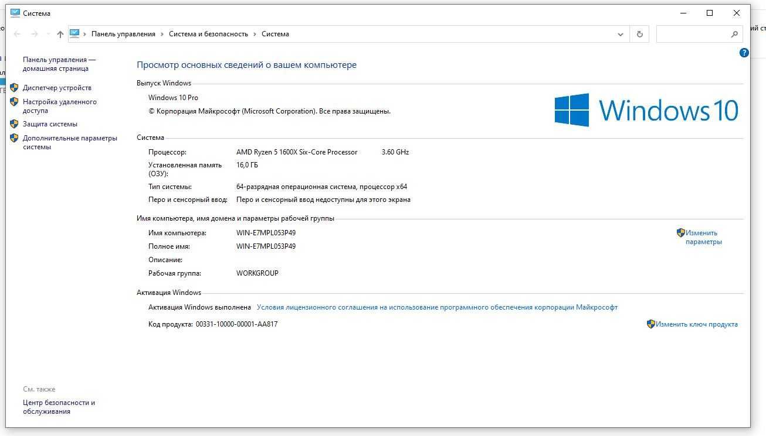766x436 pixels.
Task: Click the search magnifier icon
Action: [x=734, y=34]
